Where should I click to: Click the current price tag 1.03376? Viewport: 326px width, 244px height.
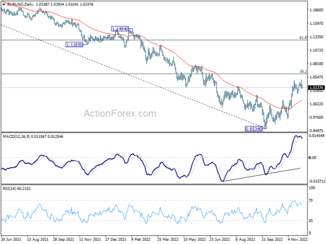pyautogui.click(x=317, y=88)
